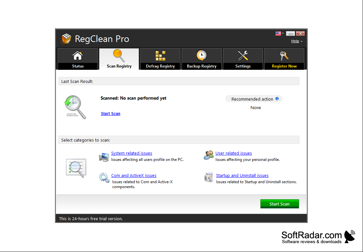This screenshot has height=252, width=363.
Task: Click the 'Recommended action' label
Action: 252,99
